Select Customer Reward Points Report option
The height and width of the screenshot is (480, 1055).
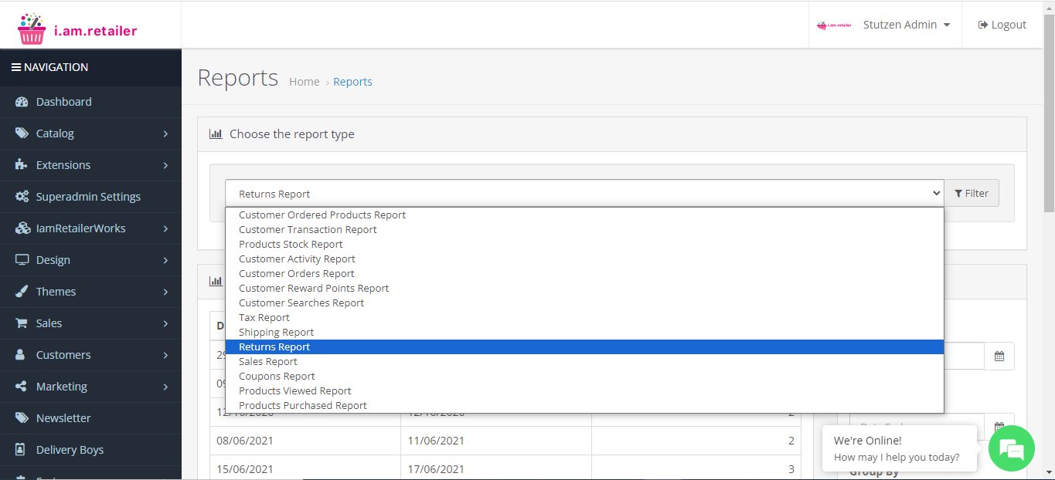(x=584, y=289)
